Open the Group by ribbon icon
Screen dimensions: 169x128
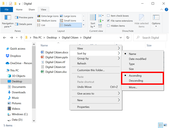pyautogui.click(x=101, y=16)
